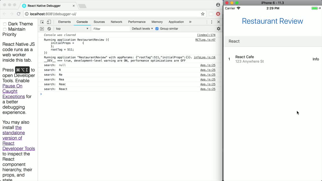Disable the Group similar checkbox
This screenshot has width=322, height=181.
(x=157, y=28)
